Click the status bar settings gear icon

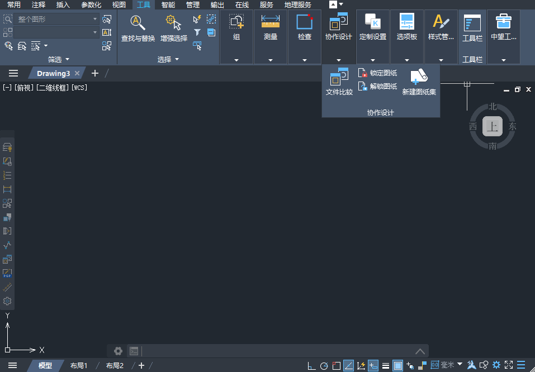pyautogui.click(x=496, y=365)
